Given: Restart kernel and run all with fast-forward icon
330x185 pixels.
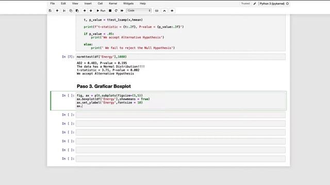Looking at the screenshot, I should [x=122, y=11].
